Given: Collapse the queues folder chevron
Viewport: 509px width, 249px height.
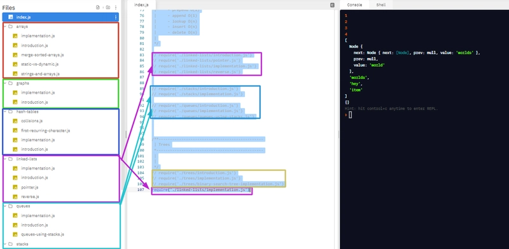Looking at the screenshot, I should click(5, 206).
